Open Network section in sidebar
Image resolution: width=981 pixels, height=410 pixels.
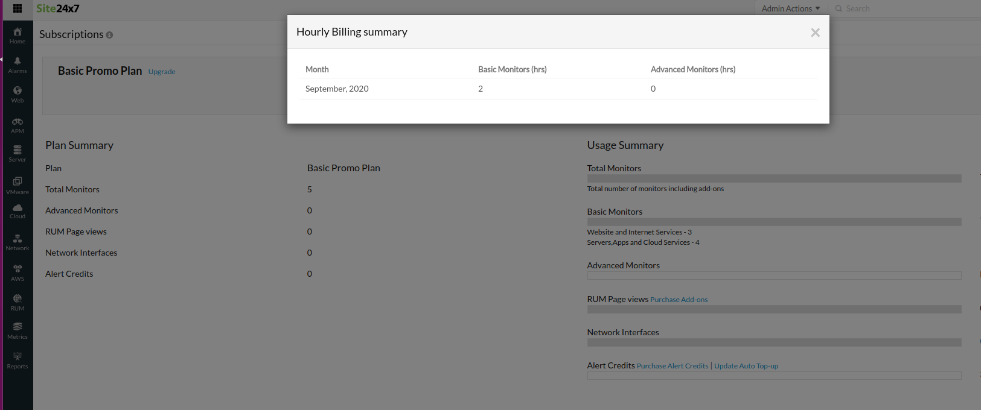pos(18,243)
